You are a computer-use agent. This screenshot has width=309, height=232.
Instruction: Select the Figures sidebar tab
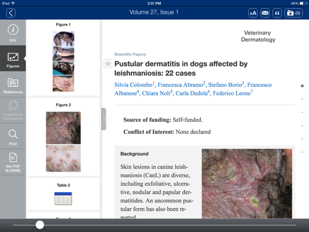(x=13, y=59)
